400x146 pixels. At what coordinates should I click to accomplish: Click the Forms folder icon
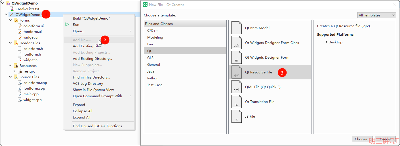point(16,20)
